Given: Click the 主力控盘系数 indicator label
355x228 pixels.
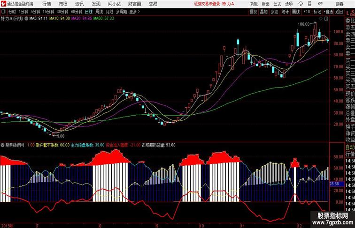Looking at the screenshot, I should pos(88,145).
